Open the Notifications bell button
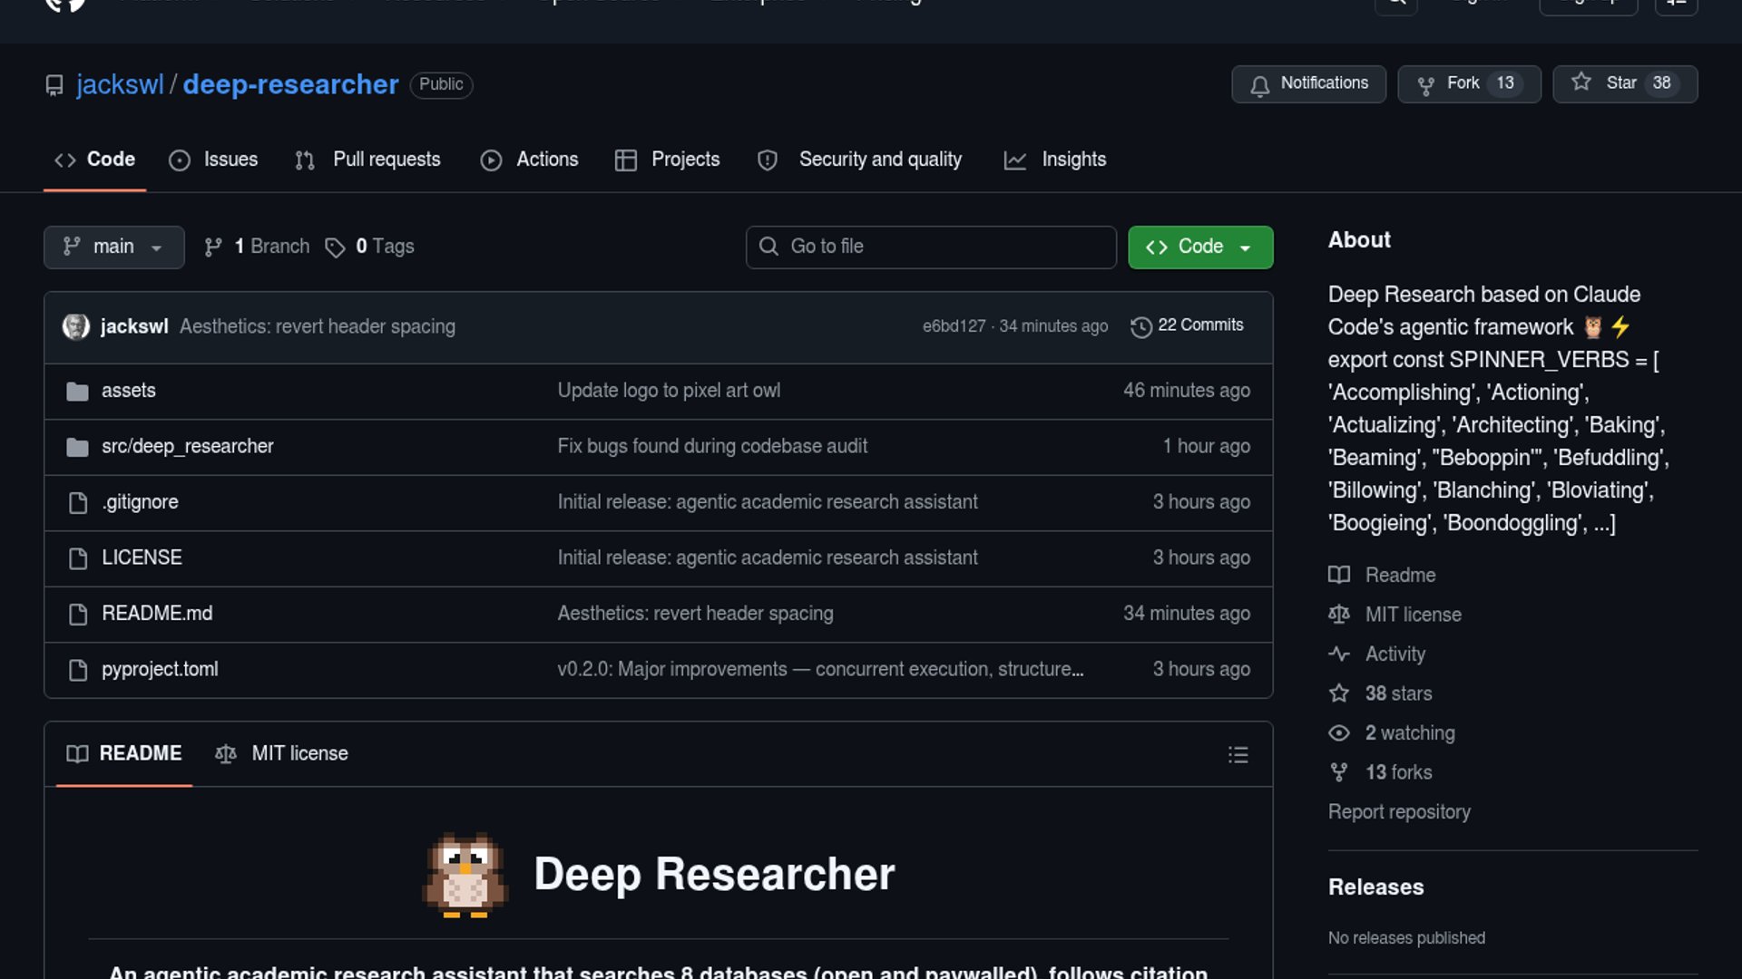The width and height of the screenshot is (1742, 979). (x=1307, y=83)
